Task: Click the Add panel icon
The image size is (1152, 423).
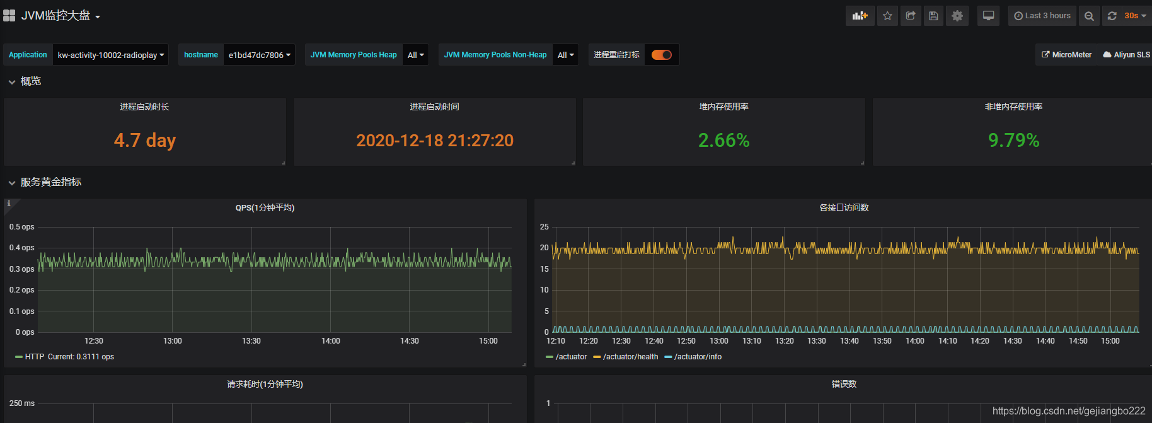Action: [860, 16]
